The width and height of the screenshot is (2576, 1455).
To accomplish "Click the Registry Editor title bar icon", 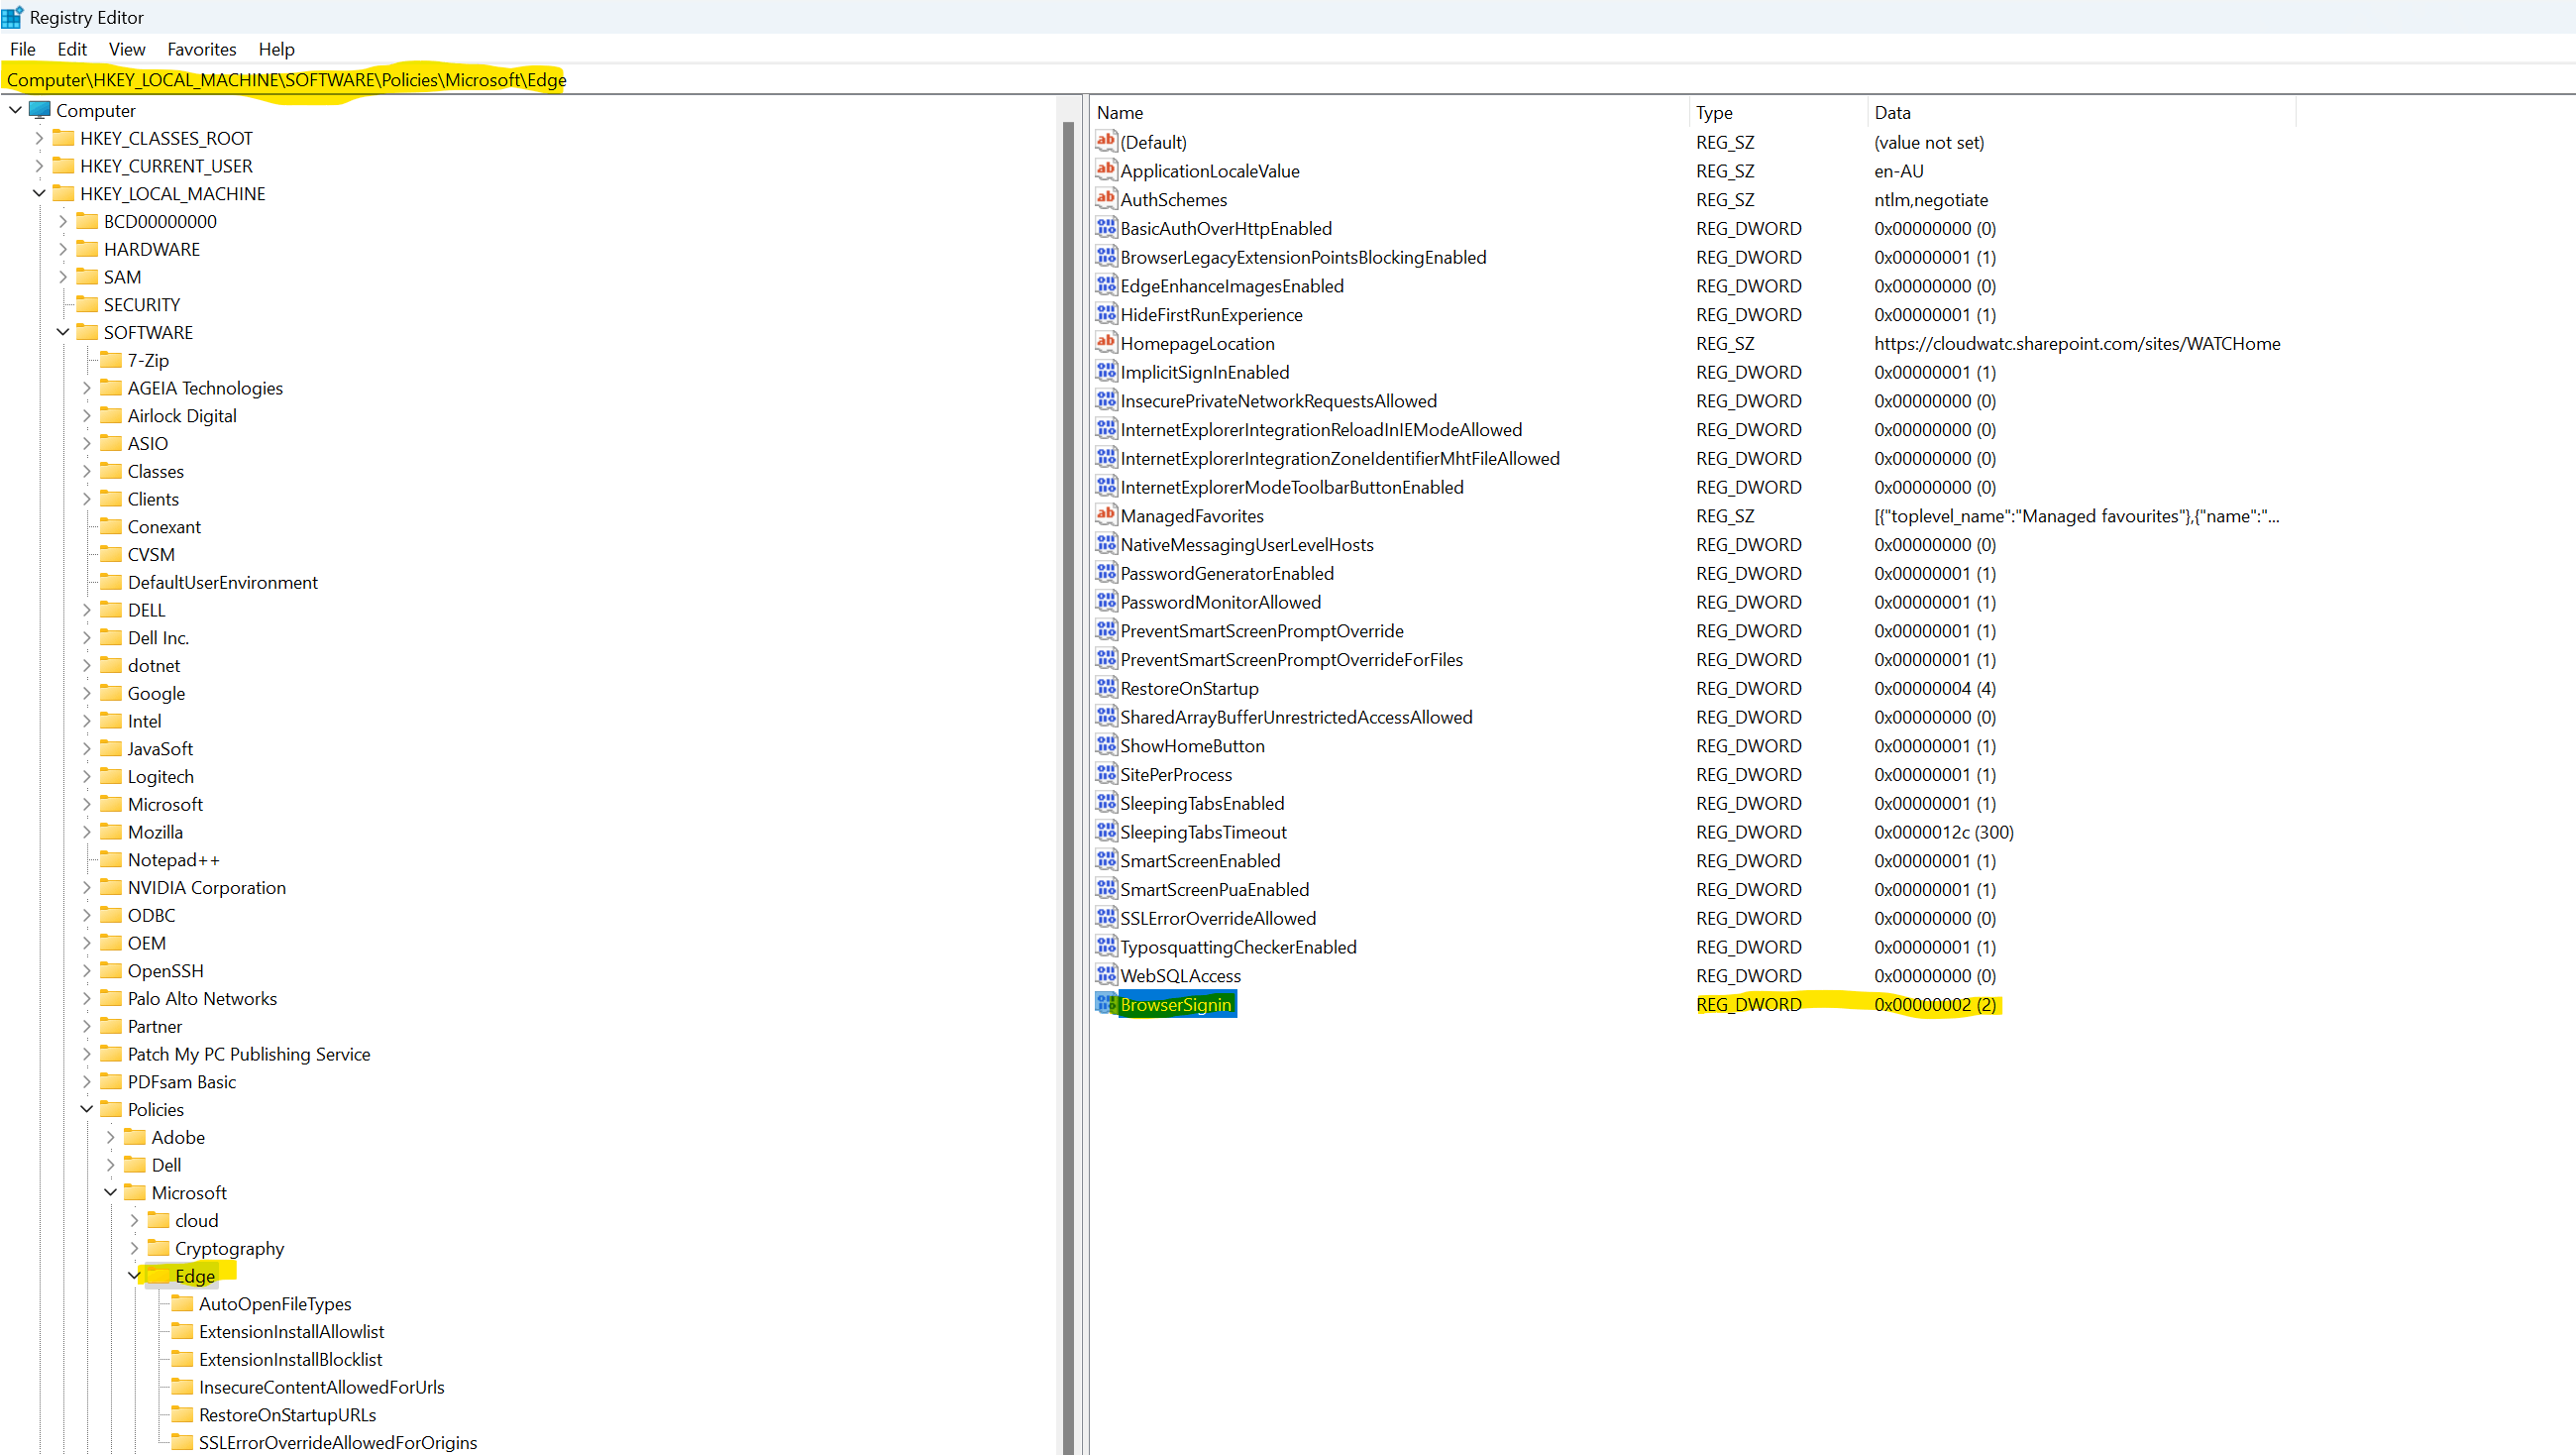I will tap(13, 17).
